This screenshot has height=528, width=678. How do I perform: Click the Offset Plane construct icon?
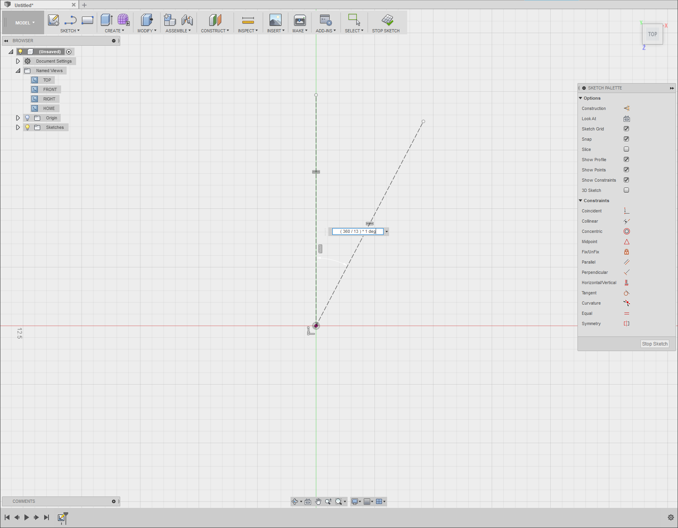pyautogui.click(x=215, y=20)
